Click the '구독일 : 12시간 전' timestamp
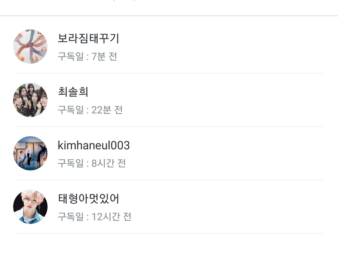Screen dimensions: 338x253 coord(94,217)
